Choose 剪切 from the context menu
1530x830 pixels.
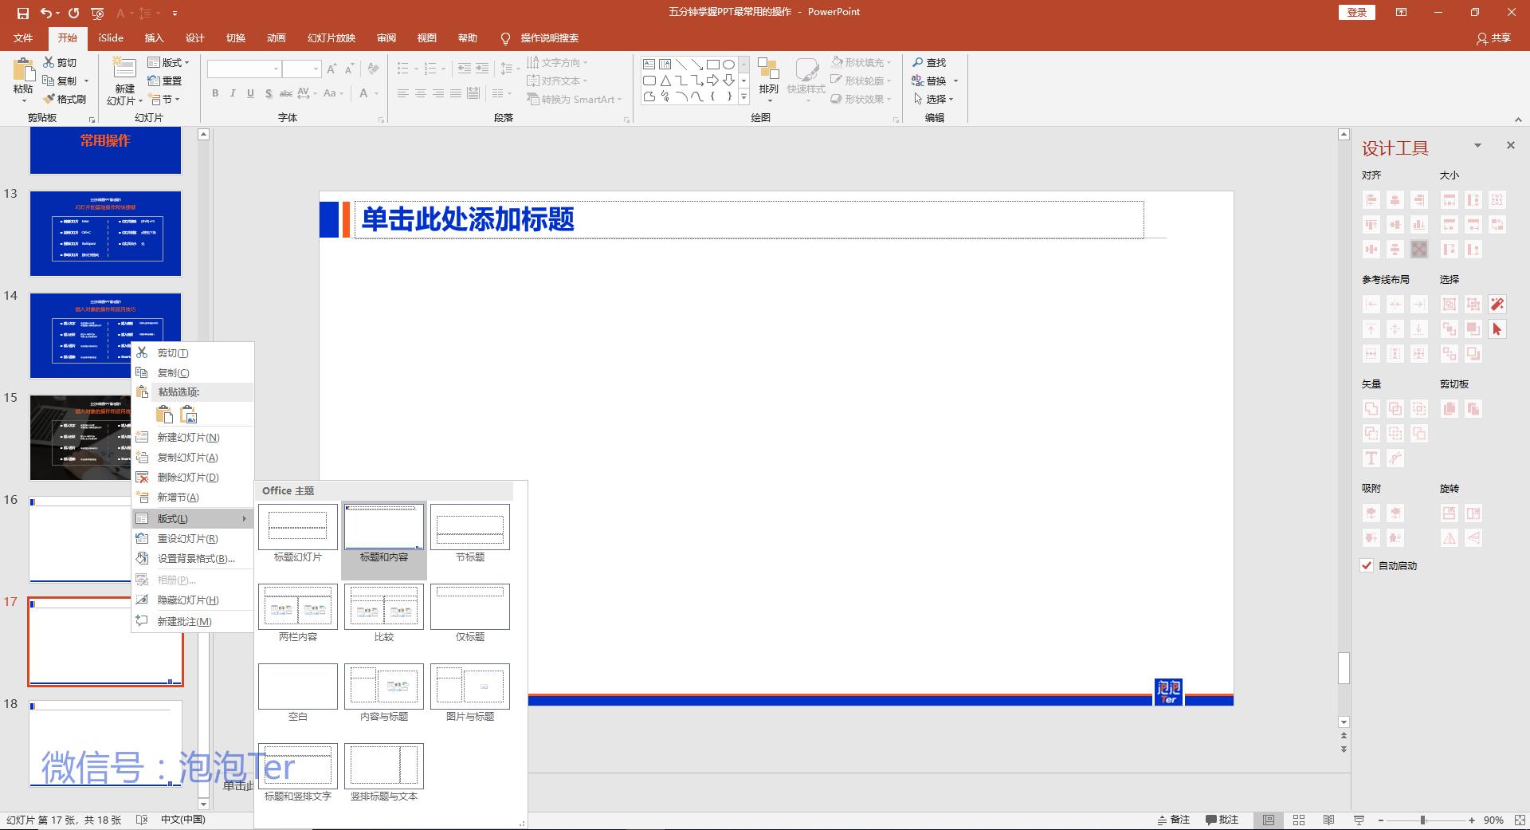point(192,353)
